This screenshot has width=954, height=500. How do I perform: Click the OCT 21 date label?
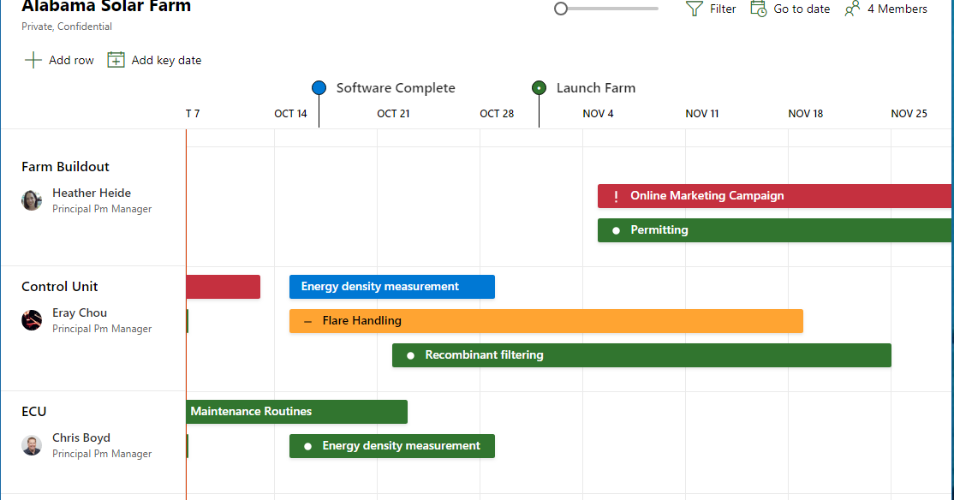[393, 113]
